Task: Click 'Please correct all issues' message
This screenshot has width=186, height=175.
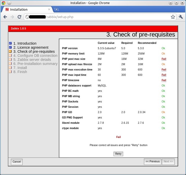Action: (119, 145)
